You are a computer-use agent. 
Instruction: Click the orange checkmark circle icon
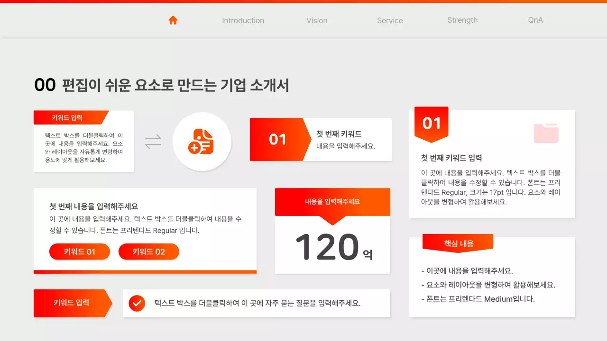tap(137, 303)
